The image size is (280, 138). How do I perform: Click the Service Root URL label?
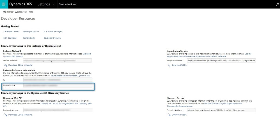pos(11,61)
